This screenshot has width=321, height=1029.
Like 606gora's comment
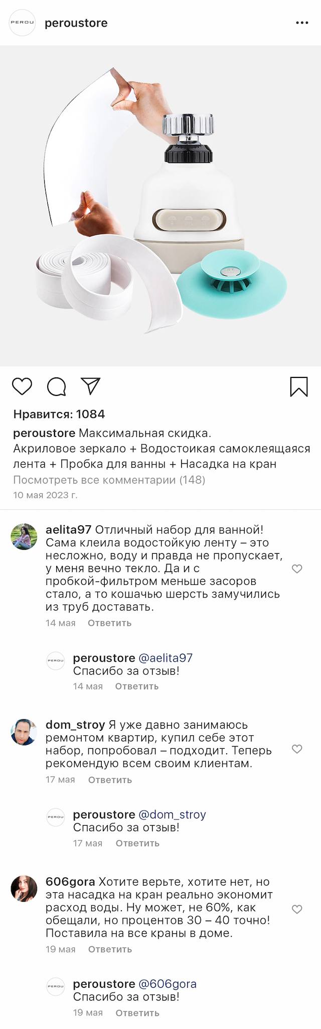point(297,909)
